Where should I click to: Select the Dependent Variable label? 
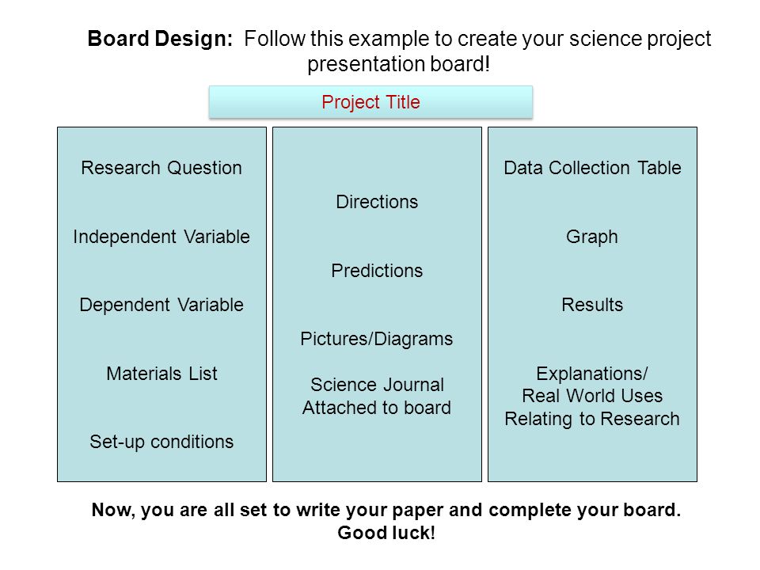(161, 305)
